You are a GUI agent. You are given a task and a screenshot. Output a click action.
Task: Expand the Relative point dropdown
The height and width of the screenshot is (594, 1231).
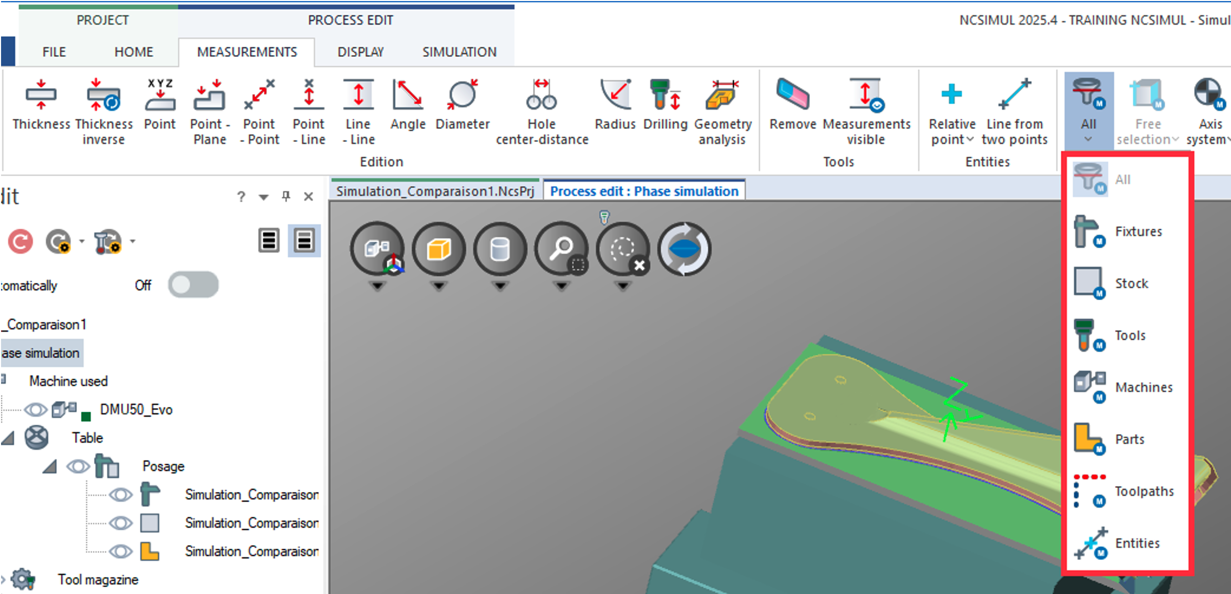pyautogui.click(x=970, y=139)
